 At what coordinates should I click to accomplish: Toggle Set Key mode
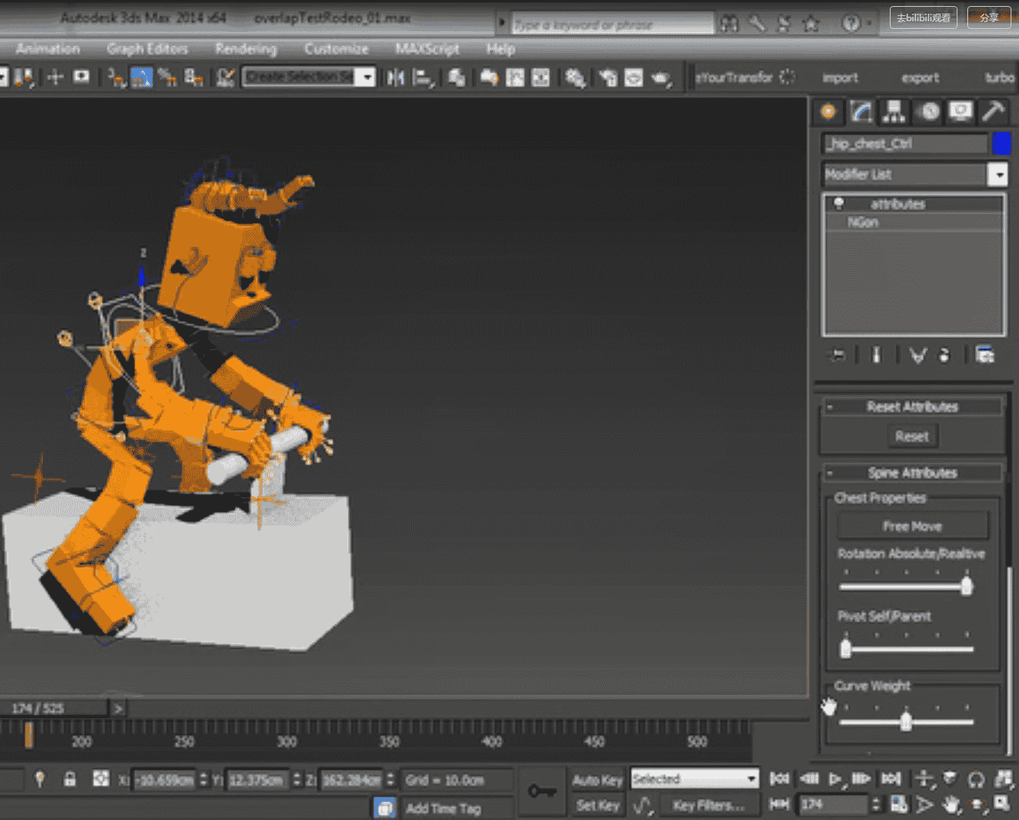tap(597, 806)
